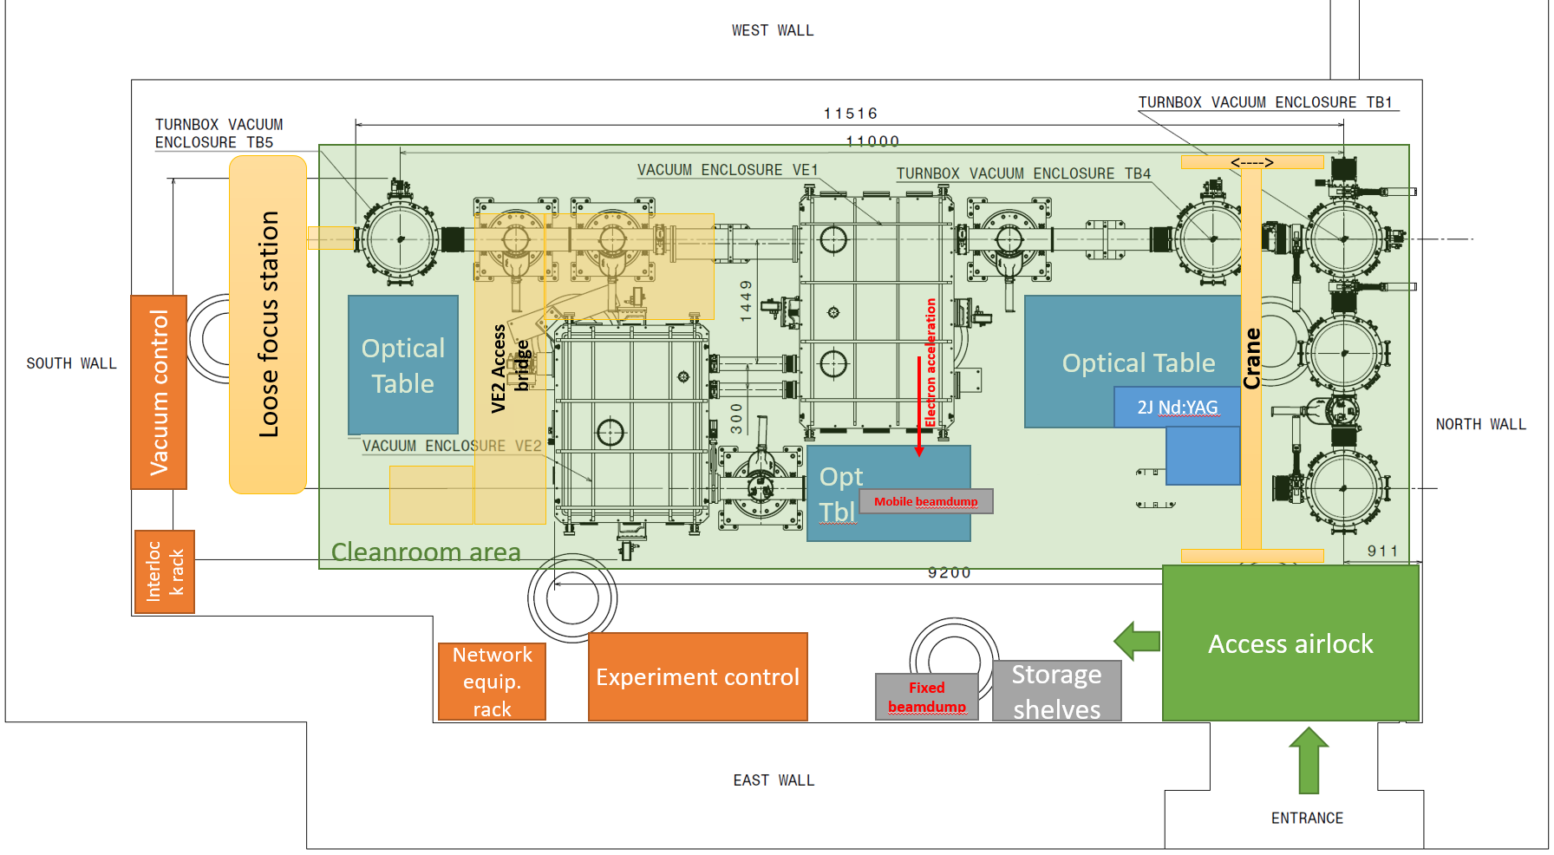1554x855 pixels.
Task: Select the vertical Crane beam
Action: [x=1250, y=358]
